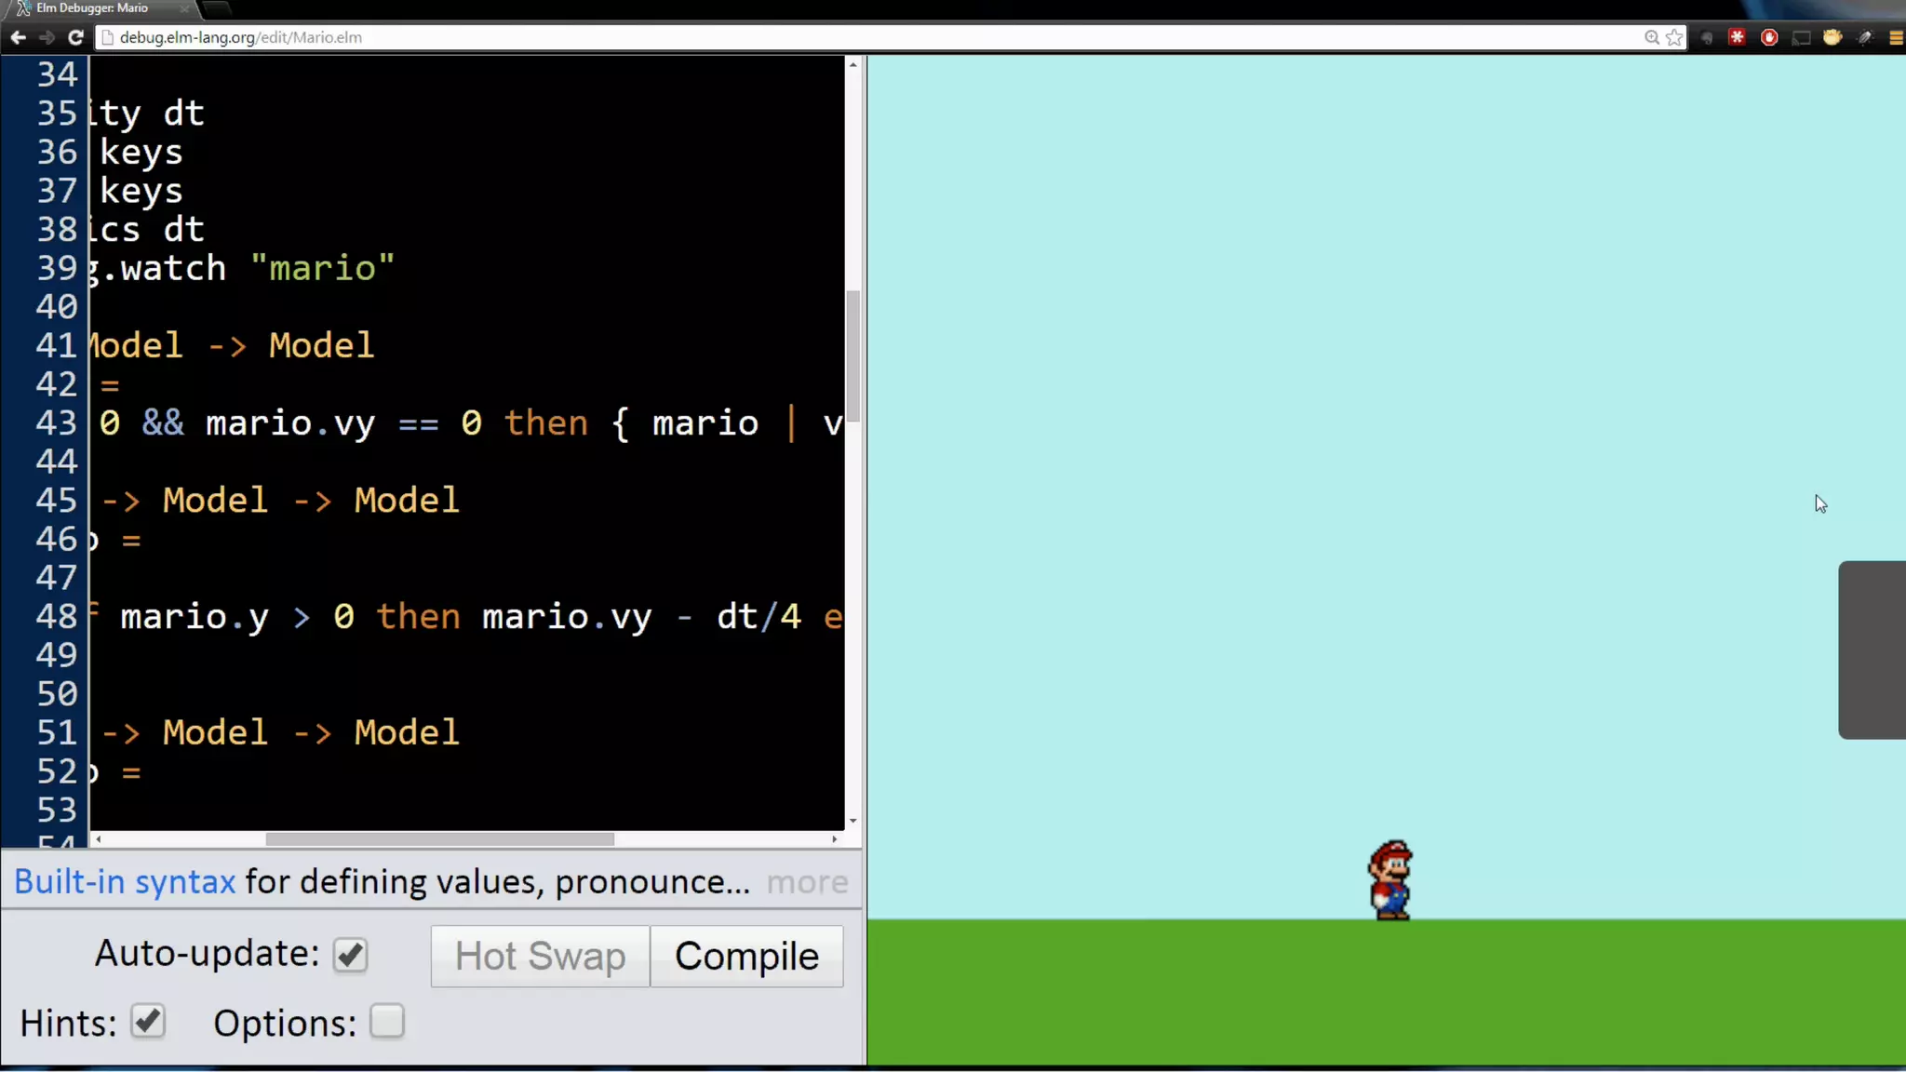This screenshot has height=1072, width=1906.
Task: Expand the hint with the more link
Action: [x=807, y=882]
